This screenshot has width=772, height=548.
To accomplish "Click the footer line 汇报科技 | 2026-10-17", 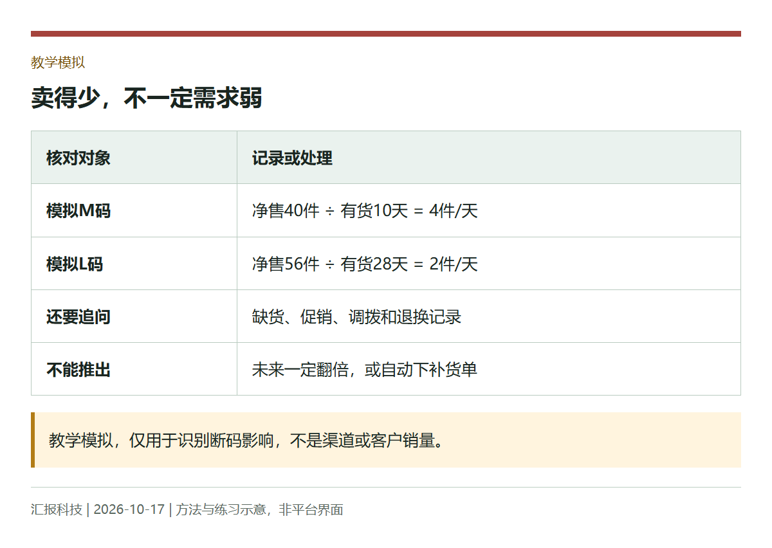I will point(187,510).
